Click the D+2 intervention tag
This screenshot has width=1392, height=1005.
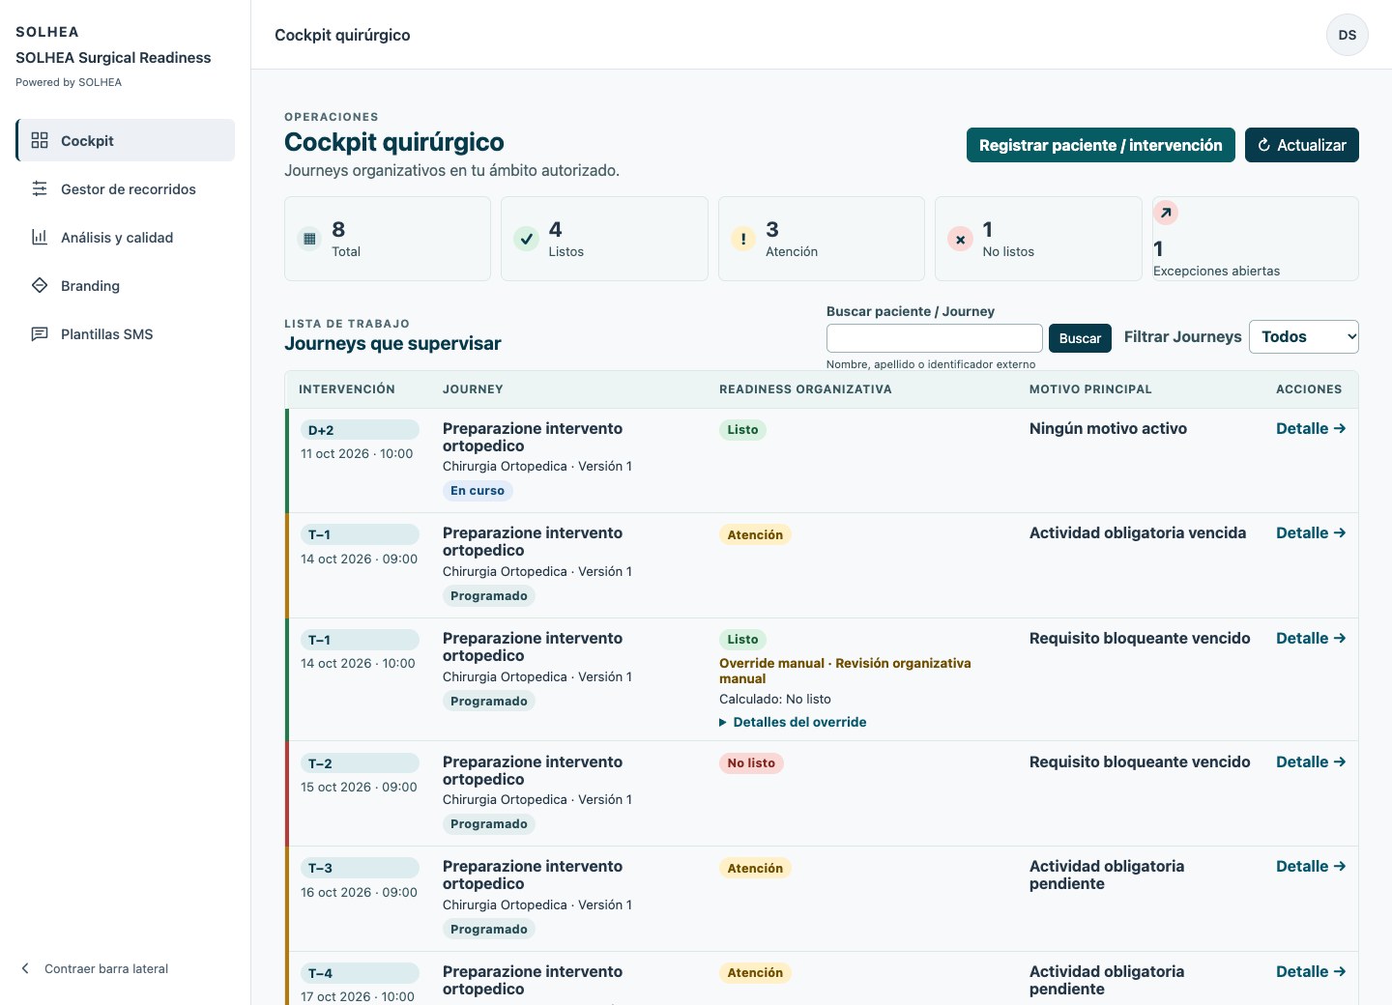pos(360,430)
